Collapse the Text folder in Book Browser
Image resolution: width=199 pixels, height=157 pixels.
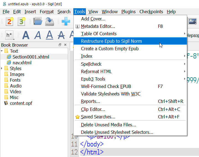pos(2,51)
